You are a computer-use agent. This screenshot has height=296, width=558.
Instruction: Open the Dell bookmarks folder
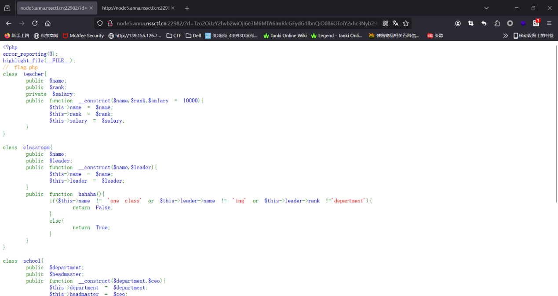[193, 36]
